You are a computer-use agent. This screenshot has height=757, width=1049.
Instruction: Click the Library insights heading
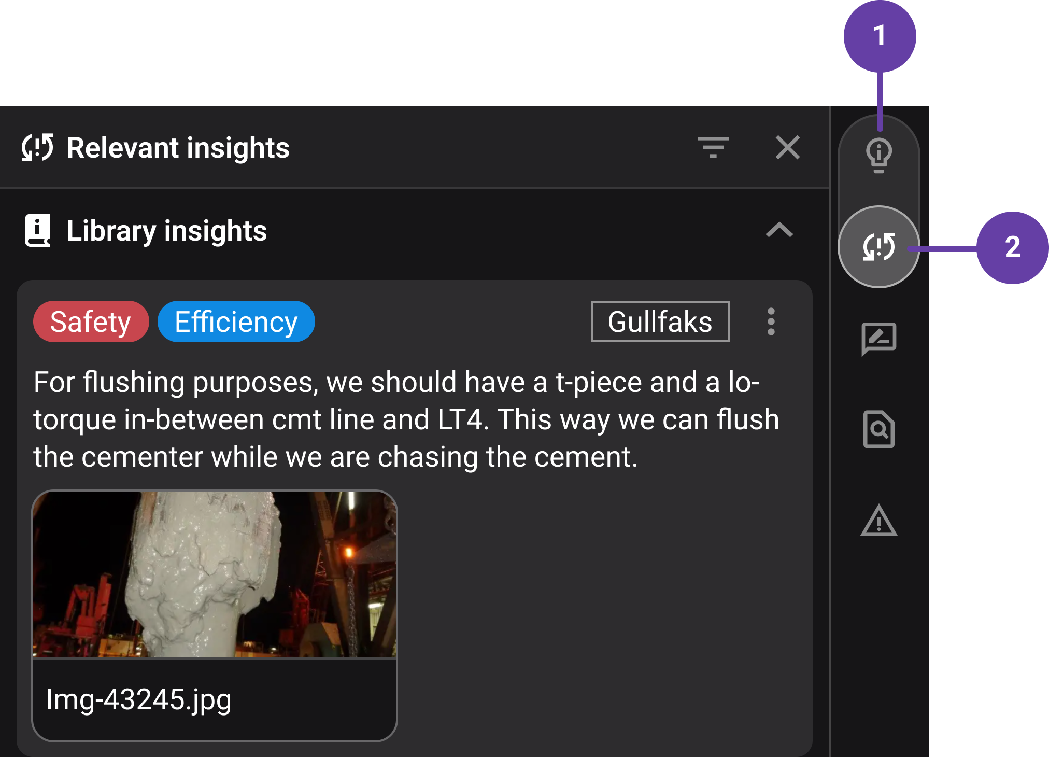[166, 231]
